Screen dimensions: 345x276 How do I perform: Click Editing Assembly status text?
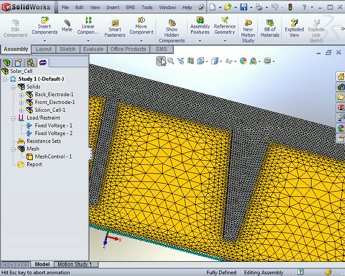click(x=263, y=273)
